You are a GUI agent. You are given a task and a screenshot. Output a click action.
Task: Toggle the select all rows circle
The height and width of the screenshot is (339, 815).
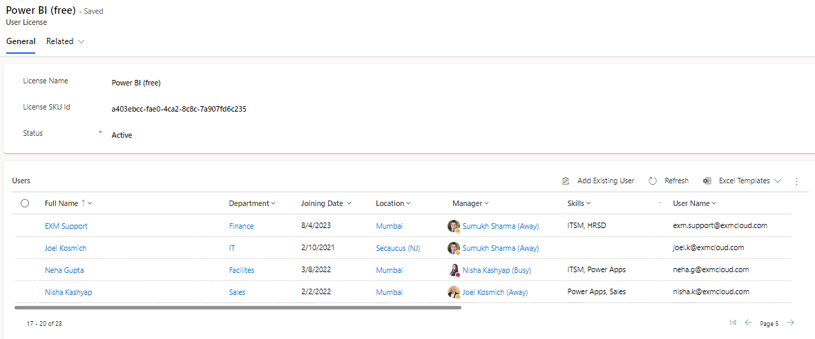point(25,203)
